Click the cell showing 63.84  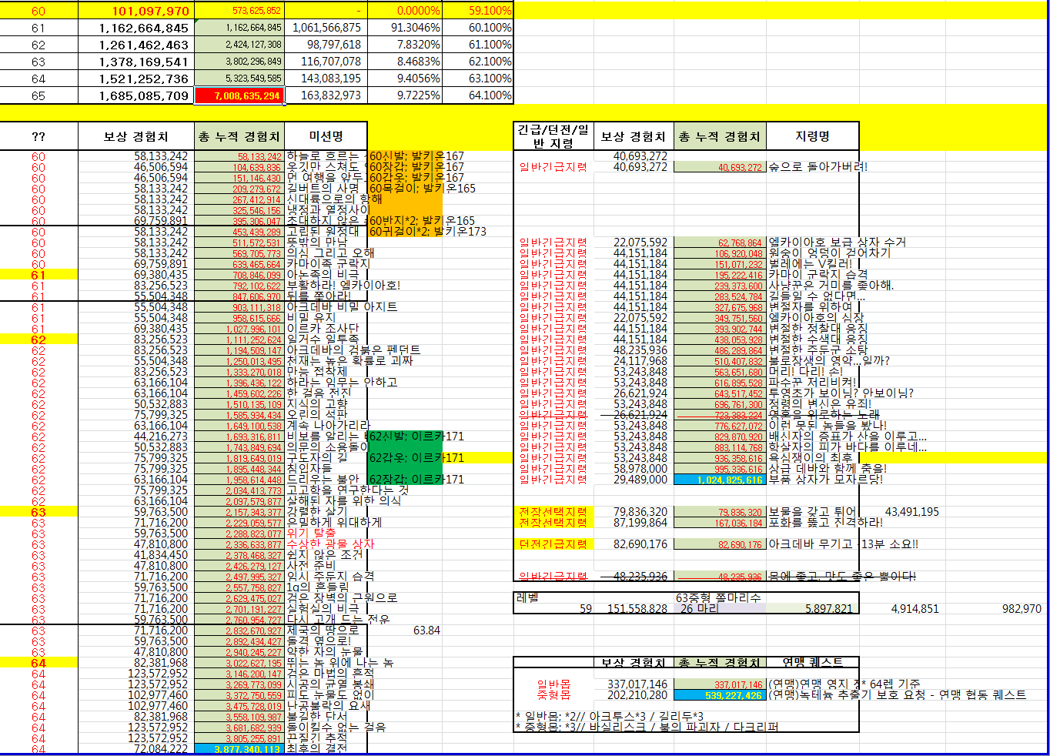(x=426, y=631)
